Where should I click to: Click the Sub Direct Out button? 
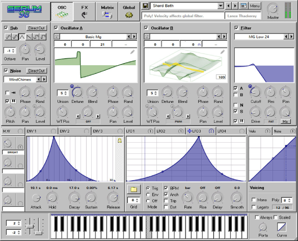(x=36, y=28)
